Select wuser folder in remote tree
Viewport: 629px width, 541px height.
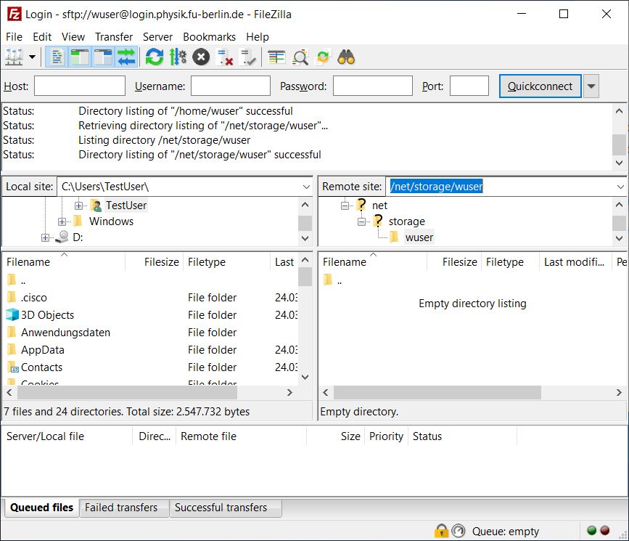(419, 237)
